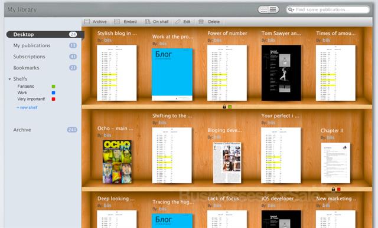
Task: Select the green Fantastic shelf swatch
Action: [x=54, y=87]
